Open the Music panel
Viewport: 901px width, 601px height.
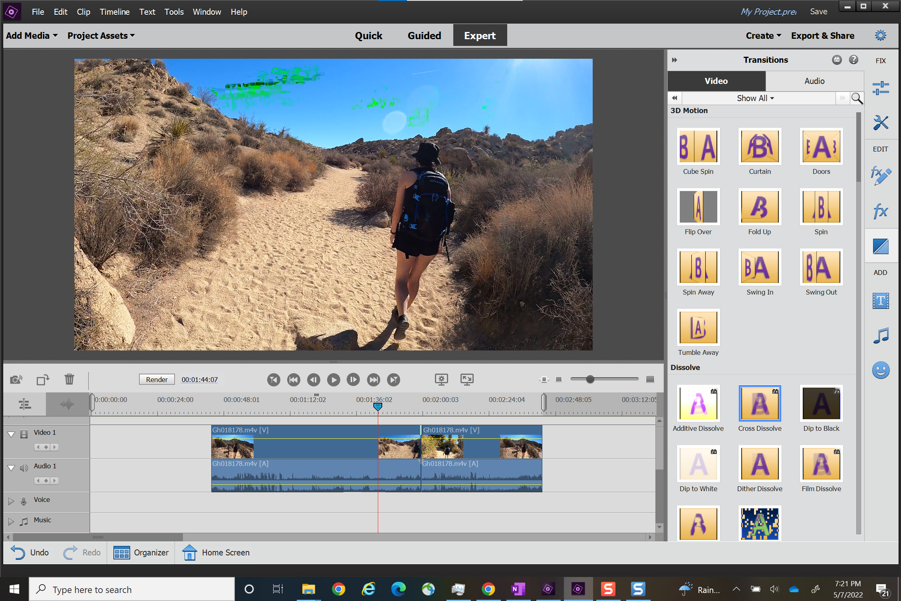coord(881,335)
